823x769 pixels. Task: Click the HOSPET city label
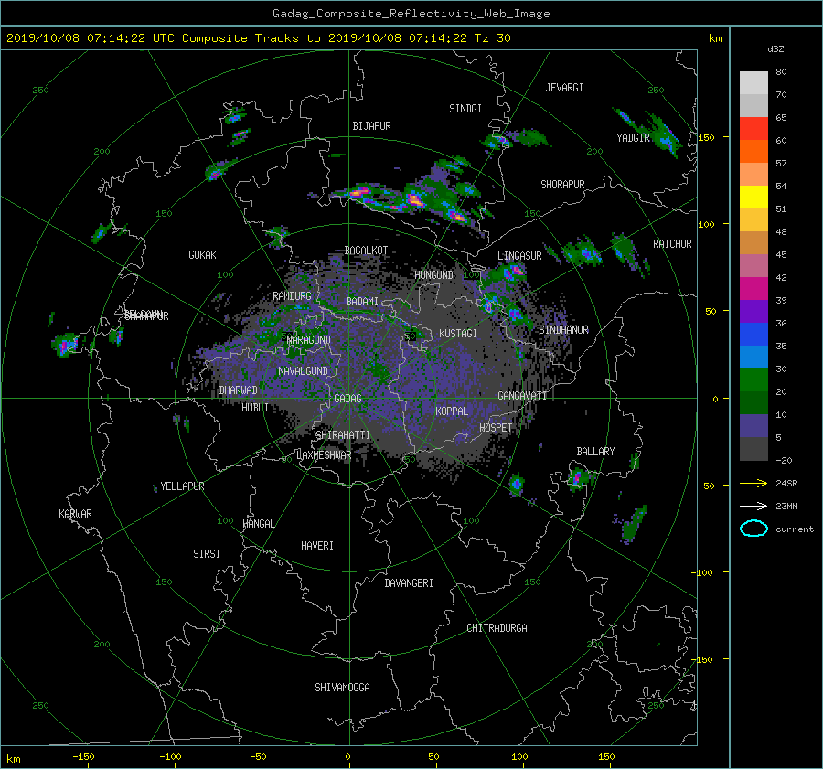496,428
